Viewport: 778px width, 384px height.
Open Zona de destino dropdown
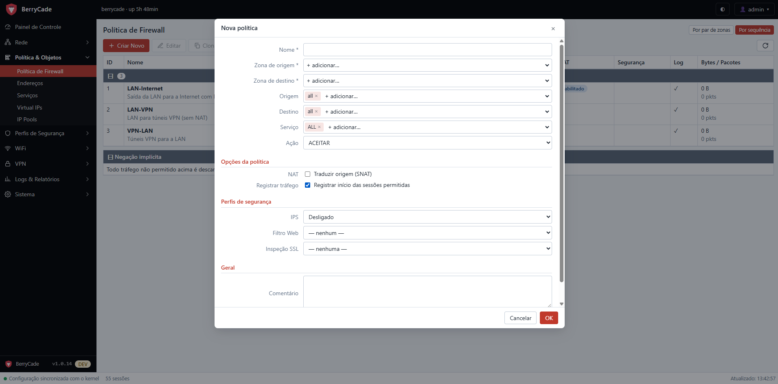click(427, 81)
